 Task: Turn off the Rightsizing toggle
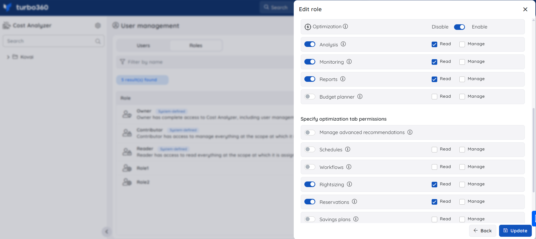coord(310,184)
